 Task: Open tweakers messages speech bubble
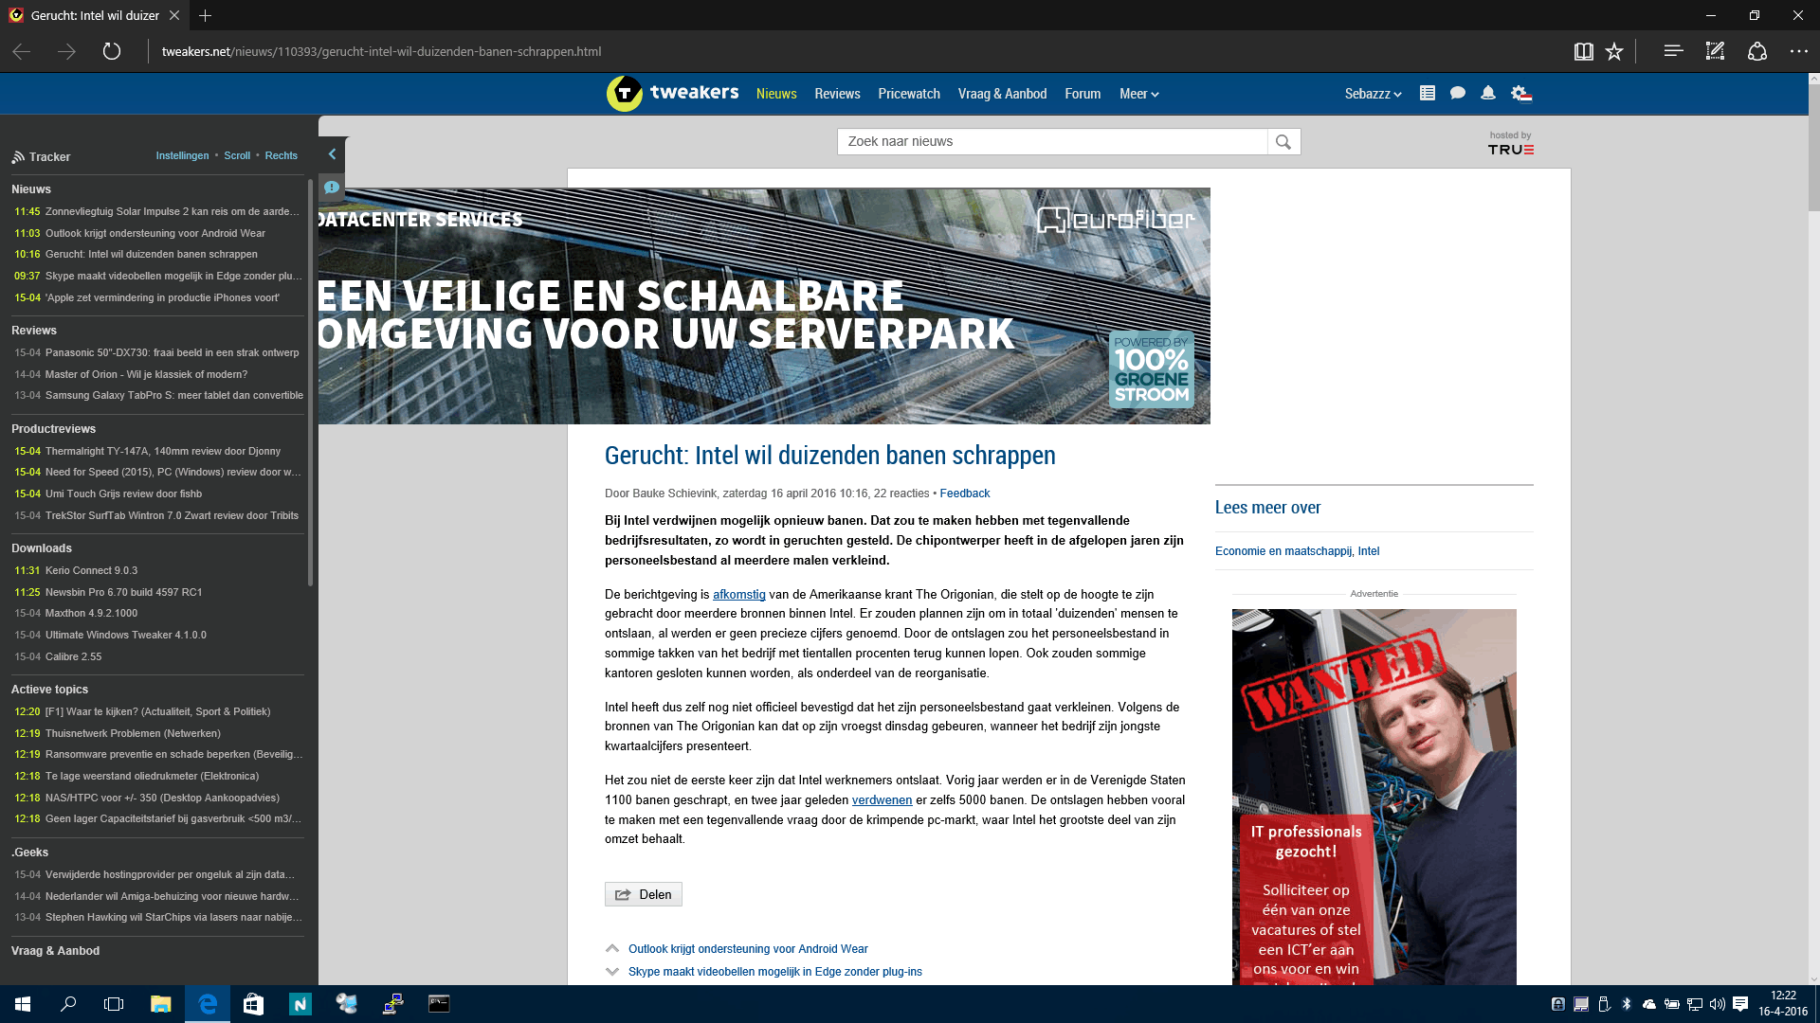pos(1458,93)
